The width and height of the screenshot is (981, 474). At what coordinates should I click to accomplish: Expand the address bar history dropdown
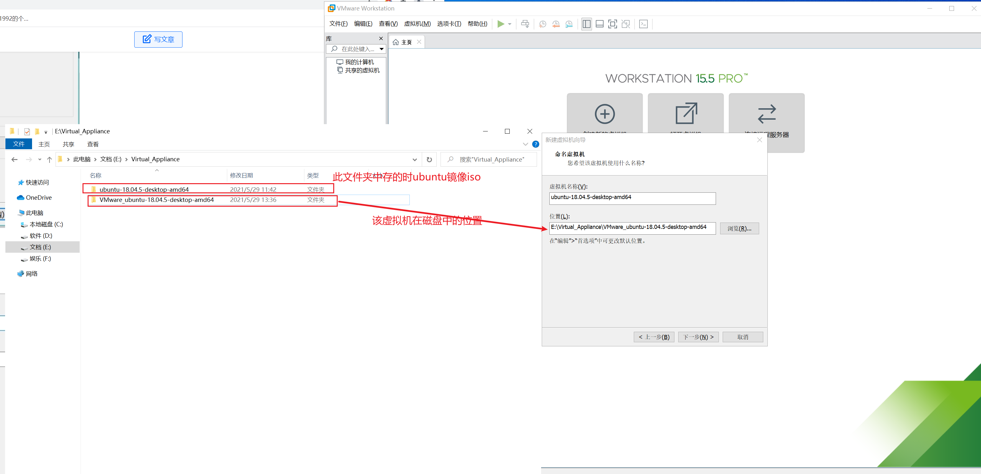pyautogui.click(x=415, y=159)
